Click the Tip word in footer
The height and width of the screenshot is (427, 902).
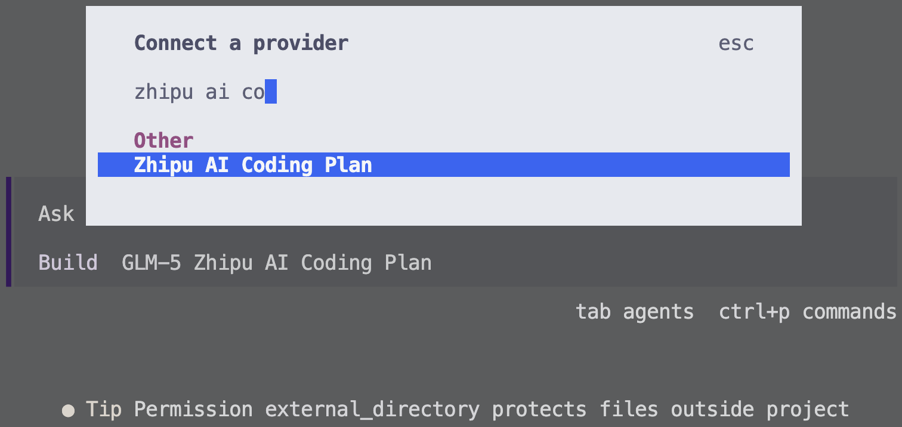104,410
